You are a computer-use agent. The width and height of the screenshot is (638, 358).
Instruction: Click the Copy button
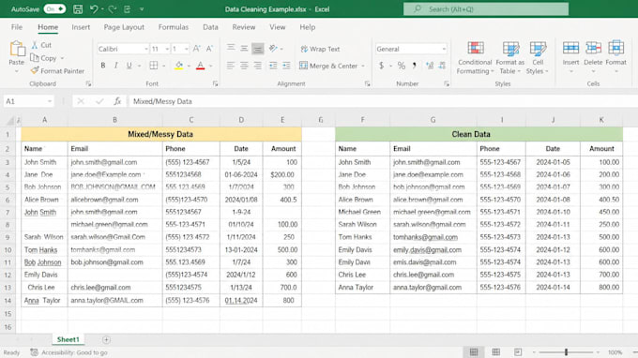pyautogui.click(x=43, y=58)
